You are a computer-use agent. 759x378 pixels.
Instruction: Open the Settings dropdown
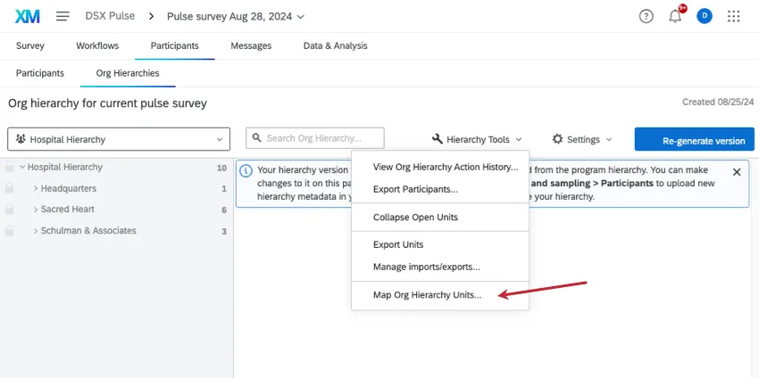tap(582, 139)
